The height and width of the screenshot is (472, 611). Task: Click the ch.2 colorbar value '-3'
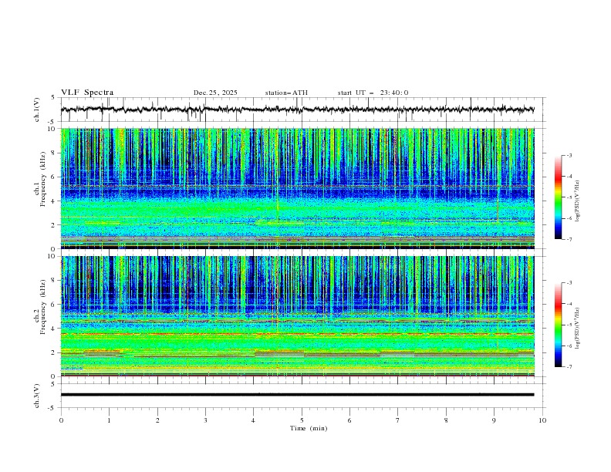tap(569, 283)
